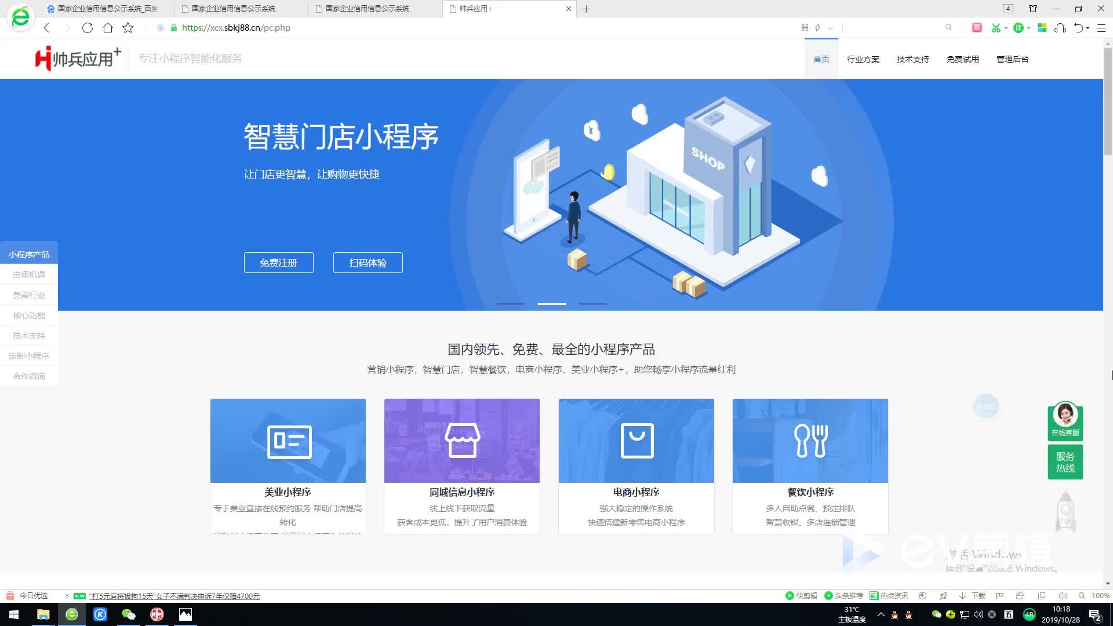Open the browser hamburger menu

click(x=1101, y=28)
